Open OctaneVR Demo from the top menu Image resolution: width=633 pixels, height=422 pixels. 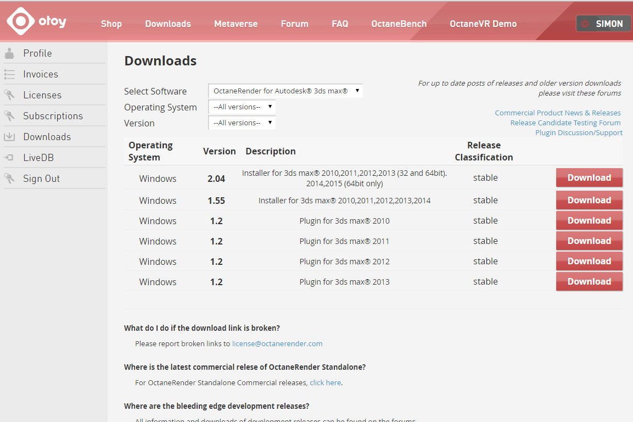[483, 24]
